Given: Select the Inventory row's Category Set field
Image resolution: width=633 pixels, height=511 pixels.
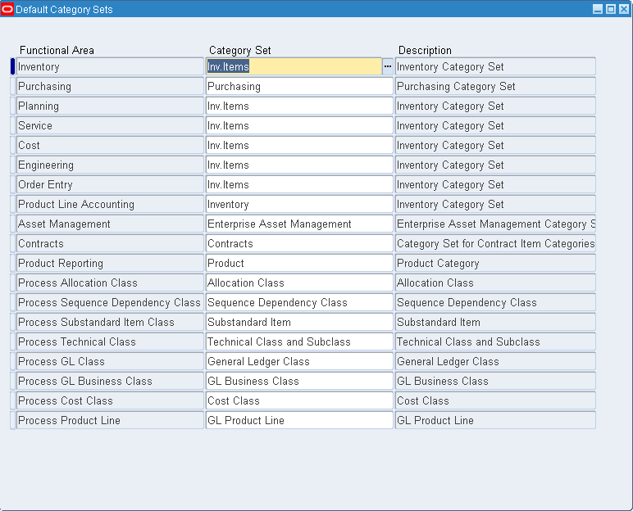Looking at the screenshot, I should [x=294, y=66].
